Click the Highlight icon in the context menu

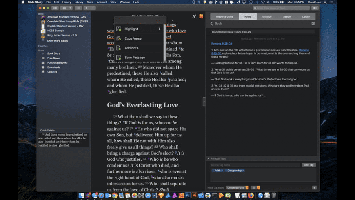click(119, 29)
